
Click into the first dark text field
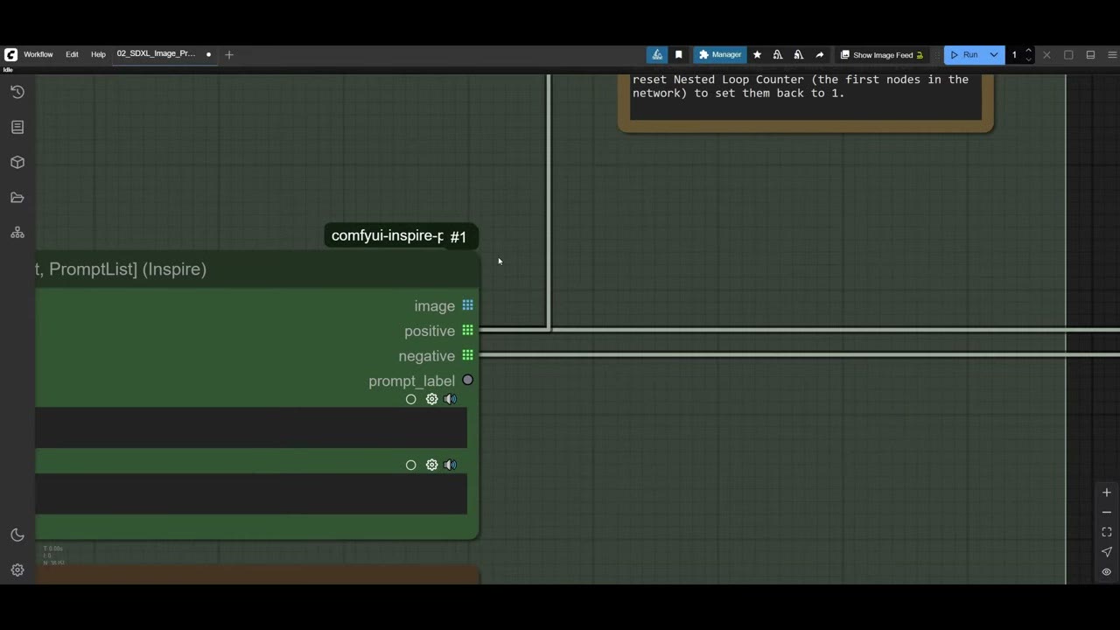click(x=251, y=428)
